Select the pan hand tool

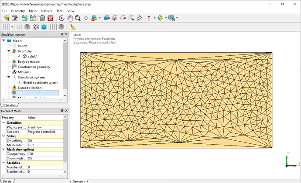click(x=70, y=18)
